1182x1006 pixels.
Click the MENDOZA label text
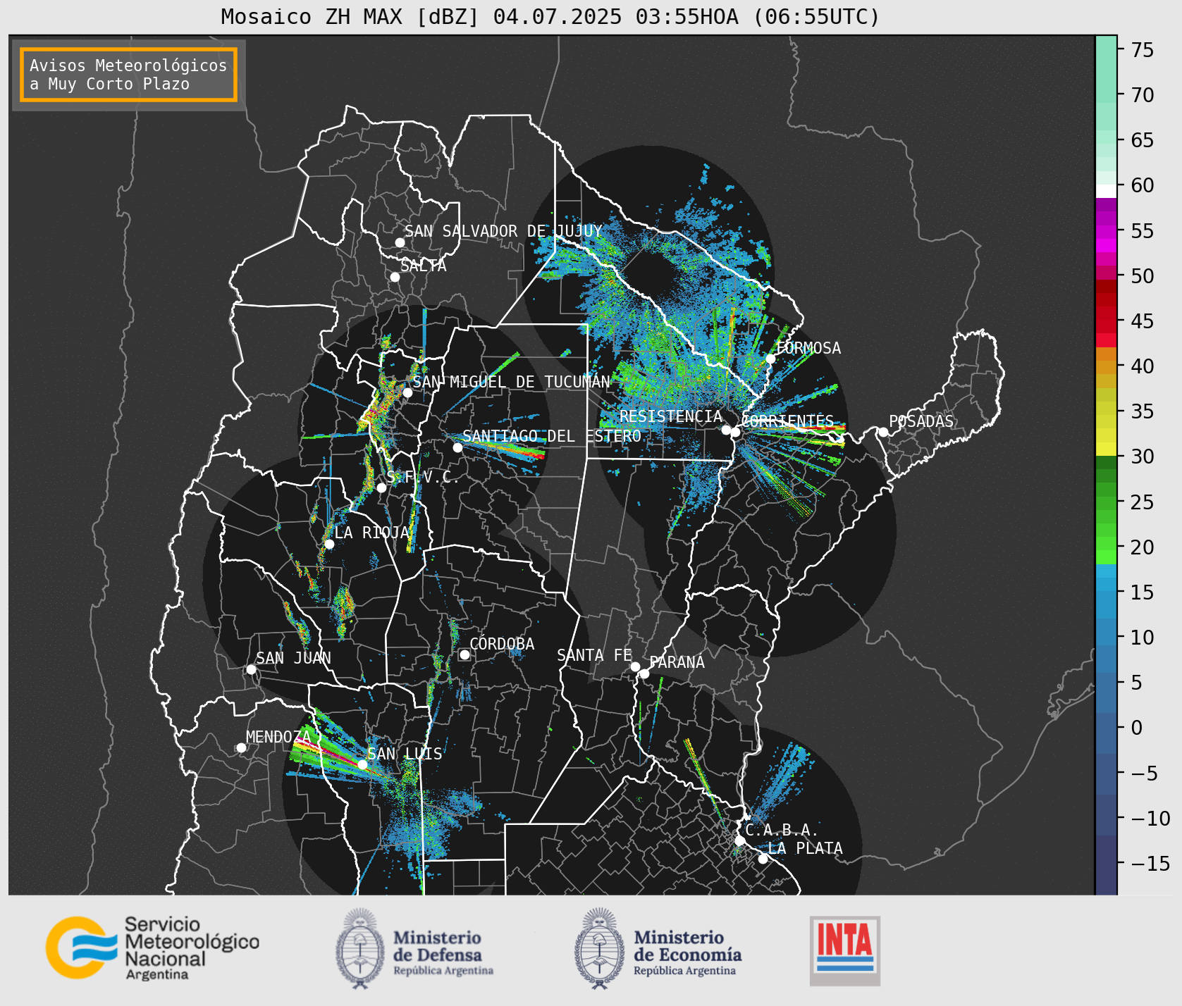[x=278, y=737]
